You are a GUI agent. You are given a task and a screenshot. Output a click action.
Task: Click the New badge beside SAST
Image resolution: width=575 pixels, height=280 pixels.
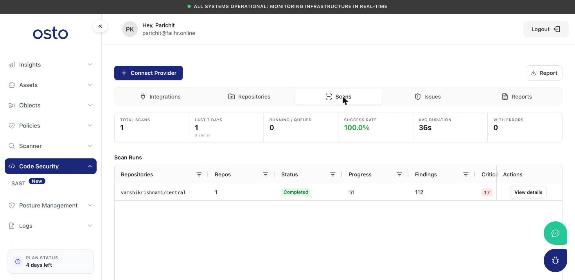click(37, 181)
